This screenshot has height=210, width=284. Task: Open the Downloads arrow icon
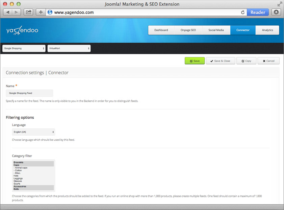coord(276,12)
